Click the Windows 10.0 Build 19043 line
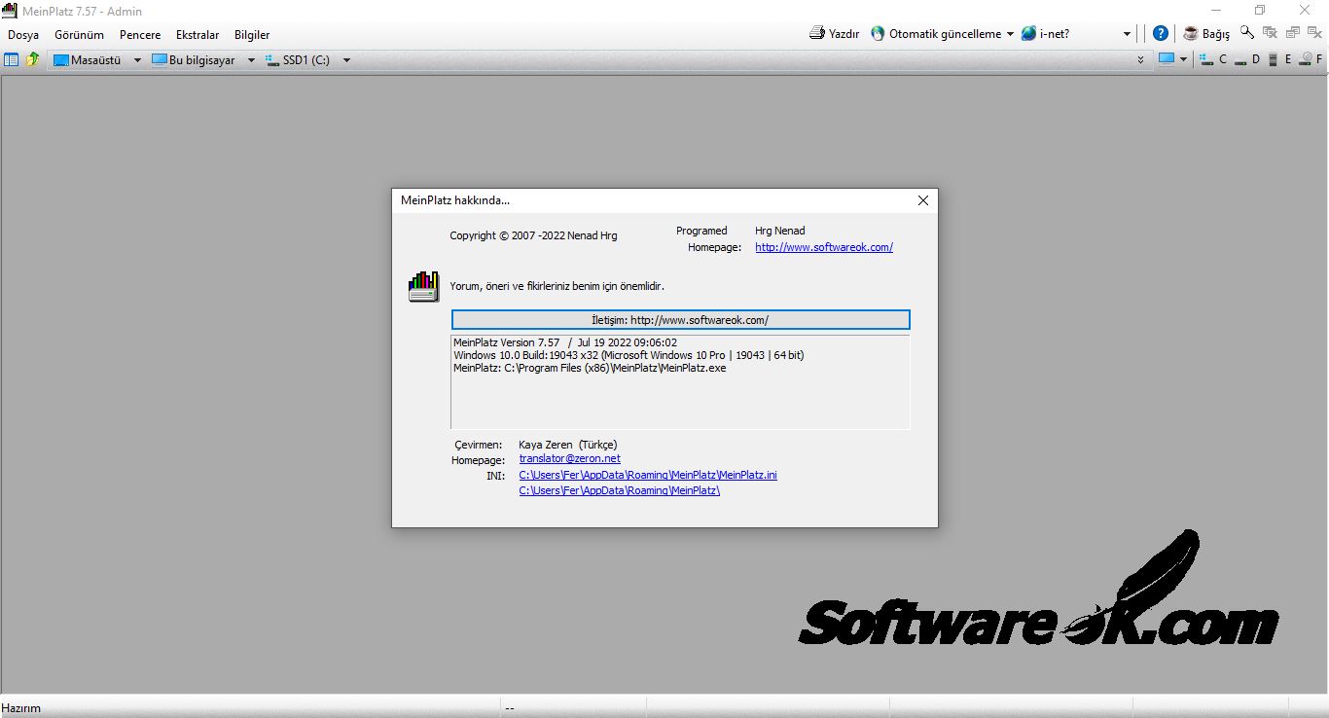Viewport: 1329px width, 718px height. point(629,355)
